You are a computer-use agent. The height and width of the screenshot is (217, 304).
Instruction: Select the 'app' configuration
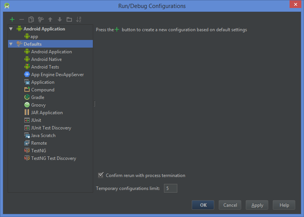tap(34, 37)
